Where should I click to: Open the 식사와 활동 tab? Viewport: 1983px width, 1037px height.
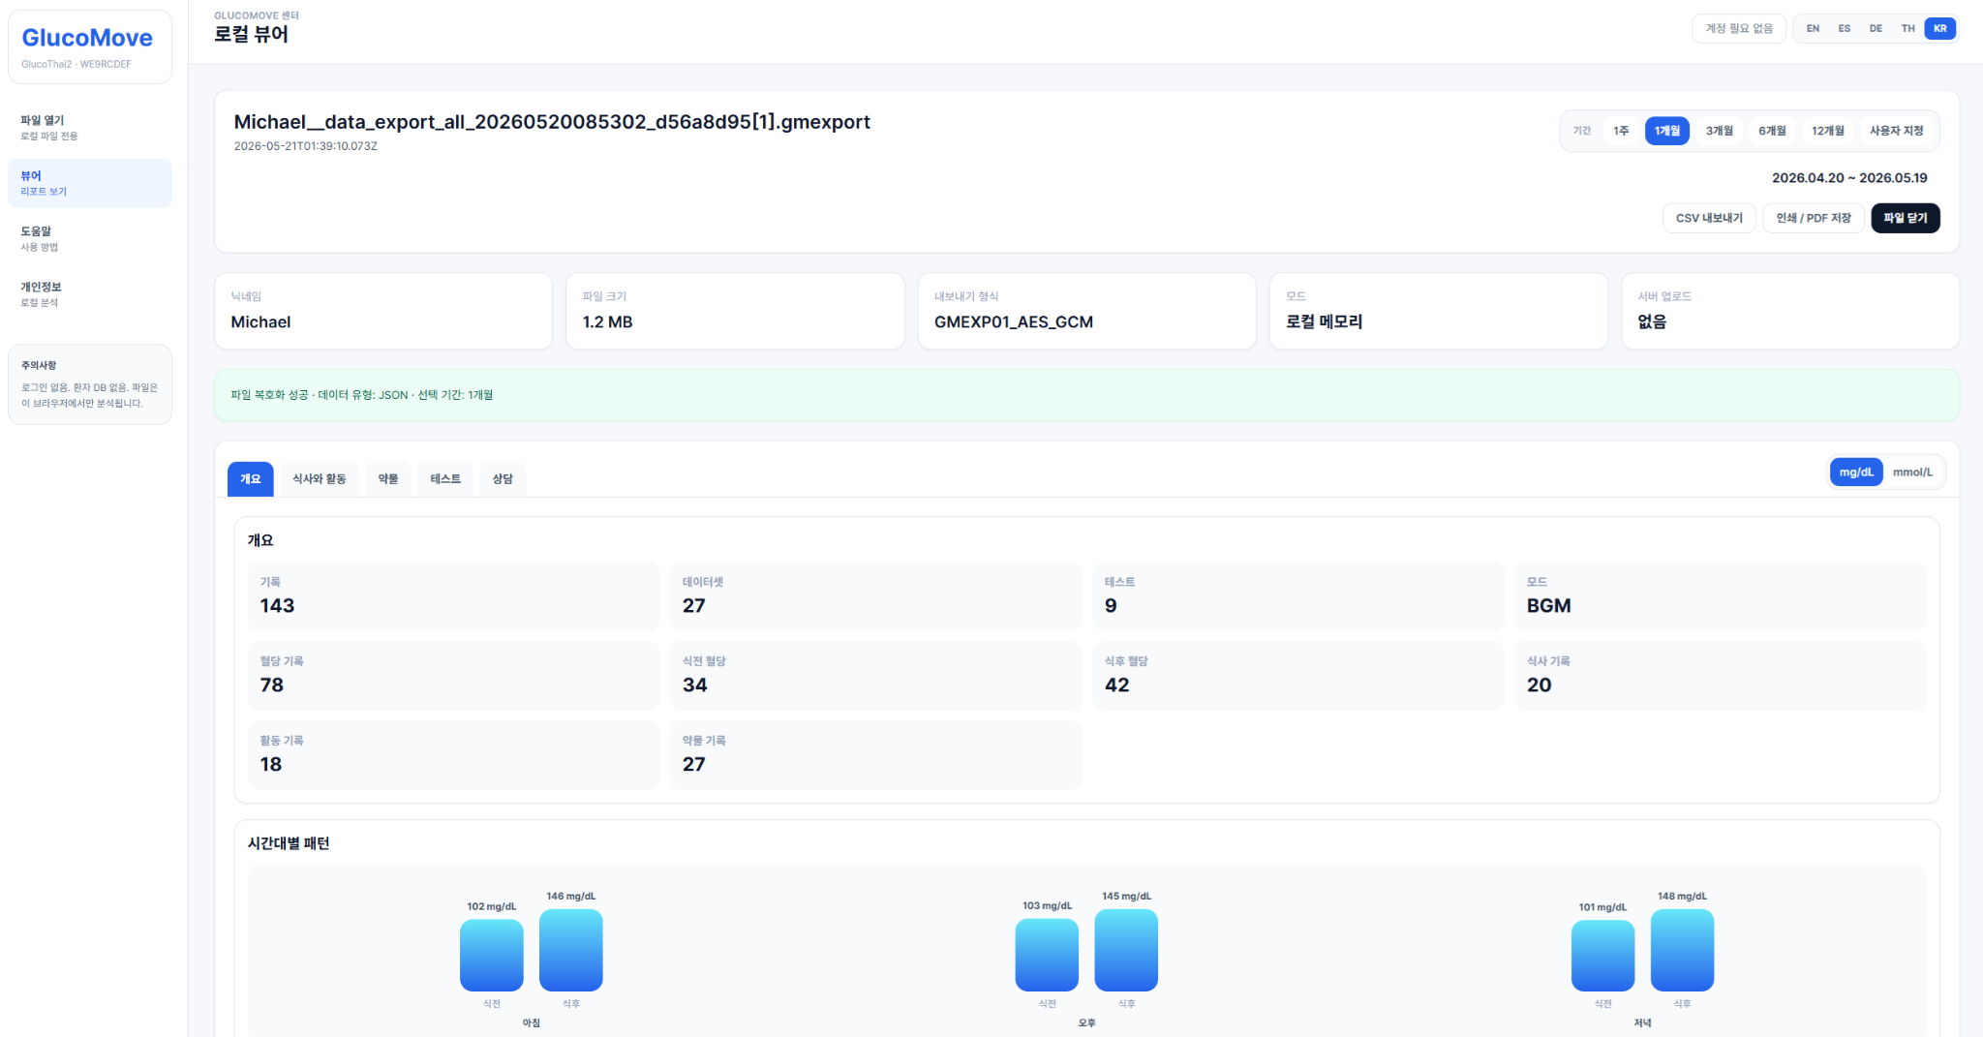(x=320, y=479)
